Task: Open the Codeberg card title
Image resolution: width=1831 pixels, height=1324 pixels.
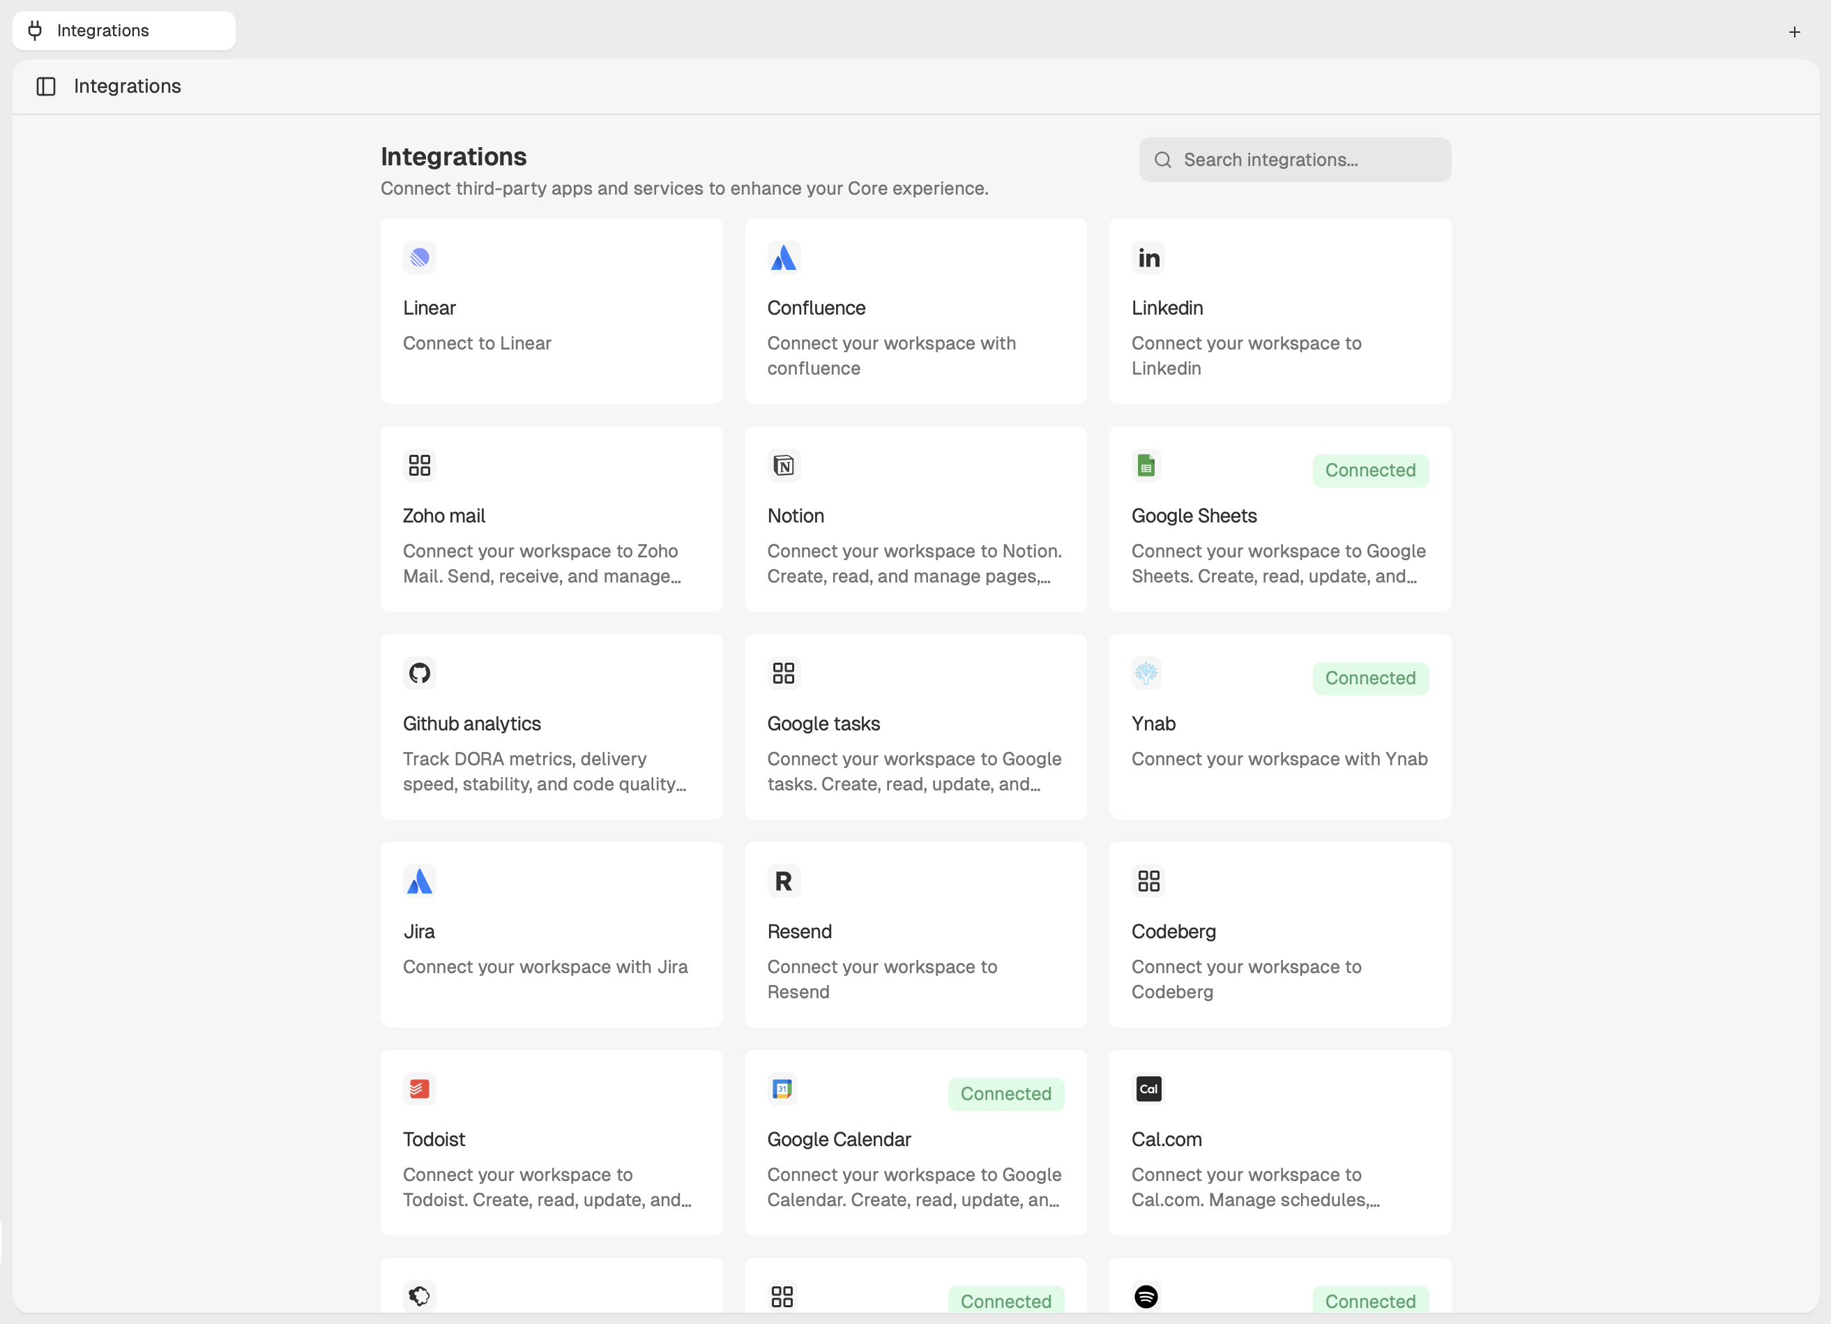Action: 1174,931
